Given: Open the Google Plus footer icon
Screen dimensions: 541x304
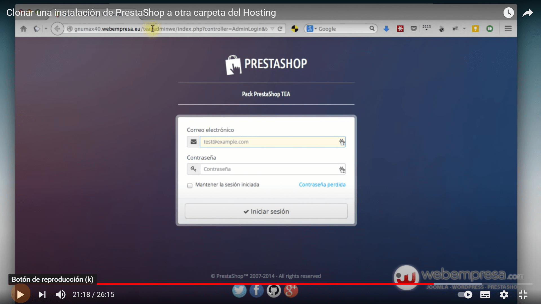Looking at the screenshot, I should pos(291,291).
